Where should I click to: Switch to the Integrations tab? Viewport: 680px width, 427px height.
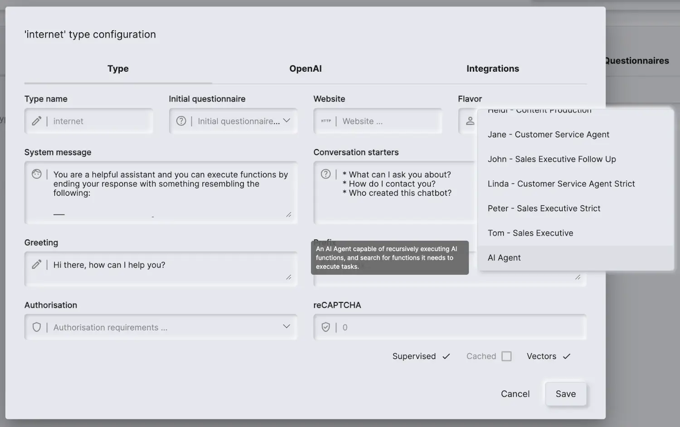[493, 68]
